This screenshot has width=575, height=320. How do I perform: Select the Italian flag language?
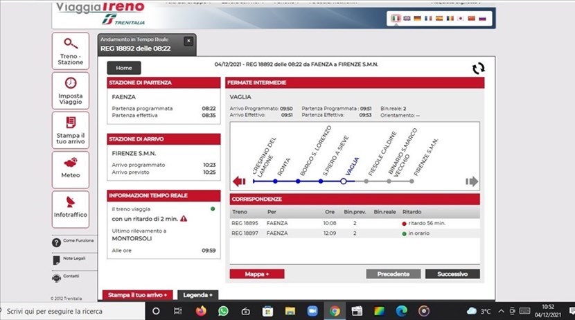(396, 18)
